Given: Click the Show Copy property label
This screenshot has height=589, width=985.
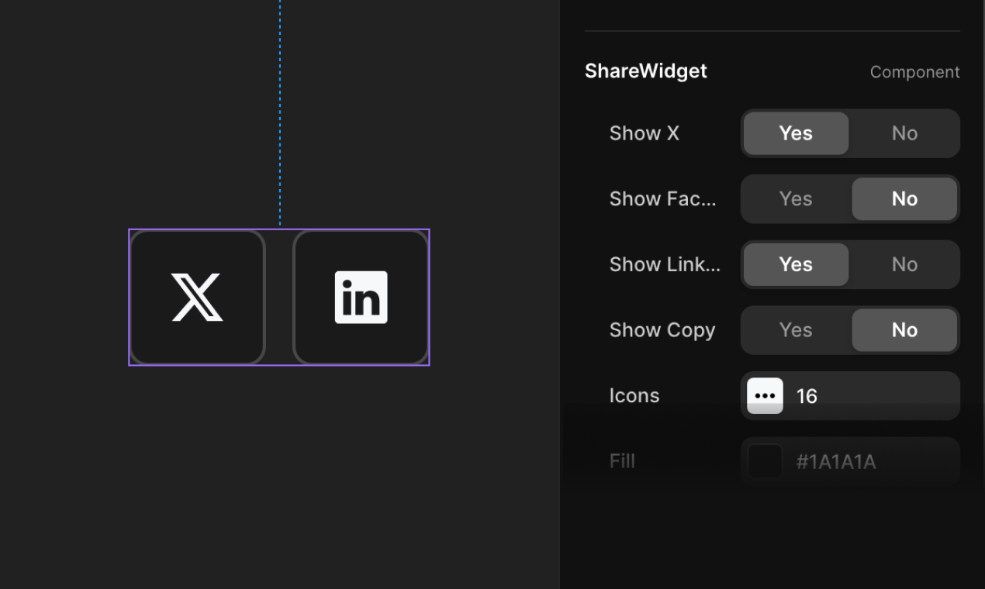Looking at the screenshot, I should click(662, 330).
